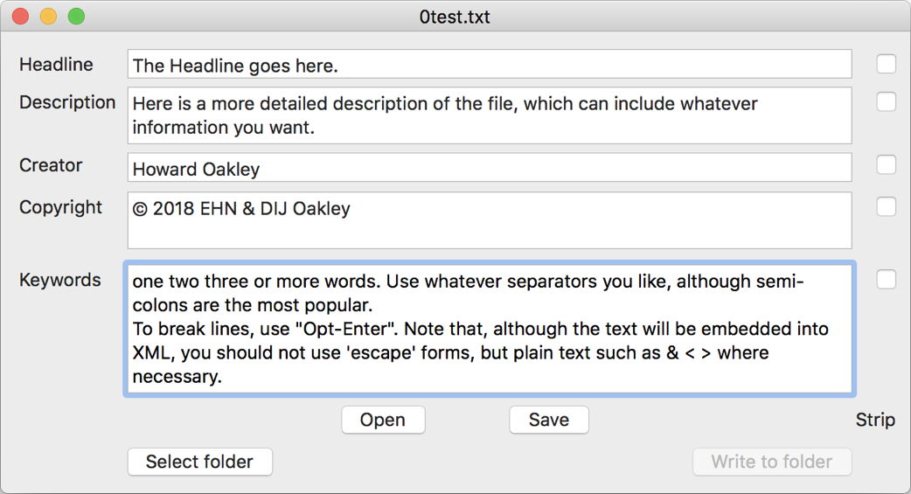Click the Strip label text
The width and height of the screenshot is (911, 494).
[875, 420]
